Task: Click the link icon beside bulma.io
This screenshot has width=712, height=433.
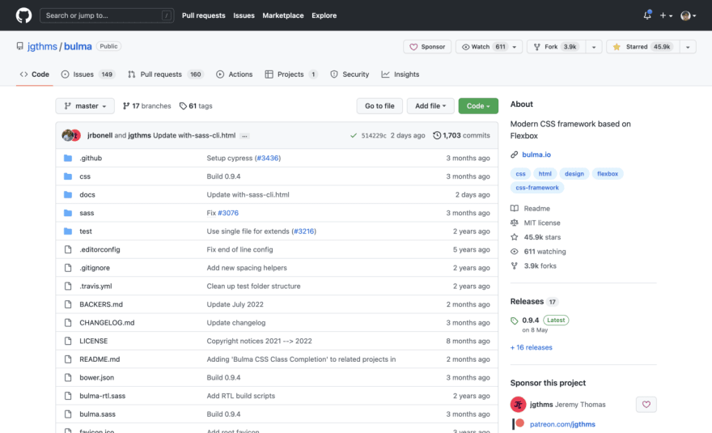Action: 514,155
